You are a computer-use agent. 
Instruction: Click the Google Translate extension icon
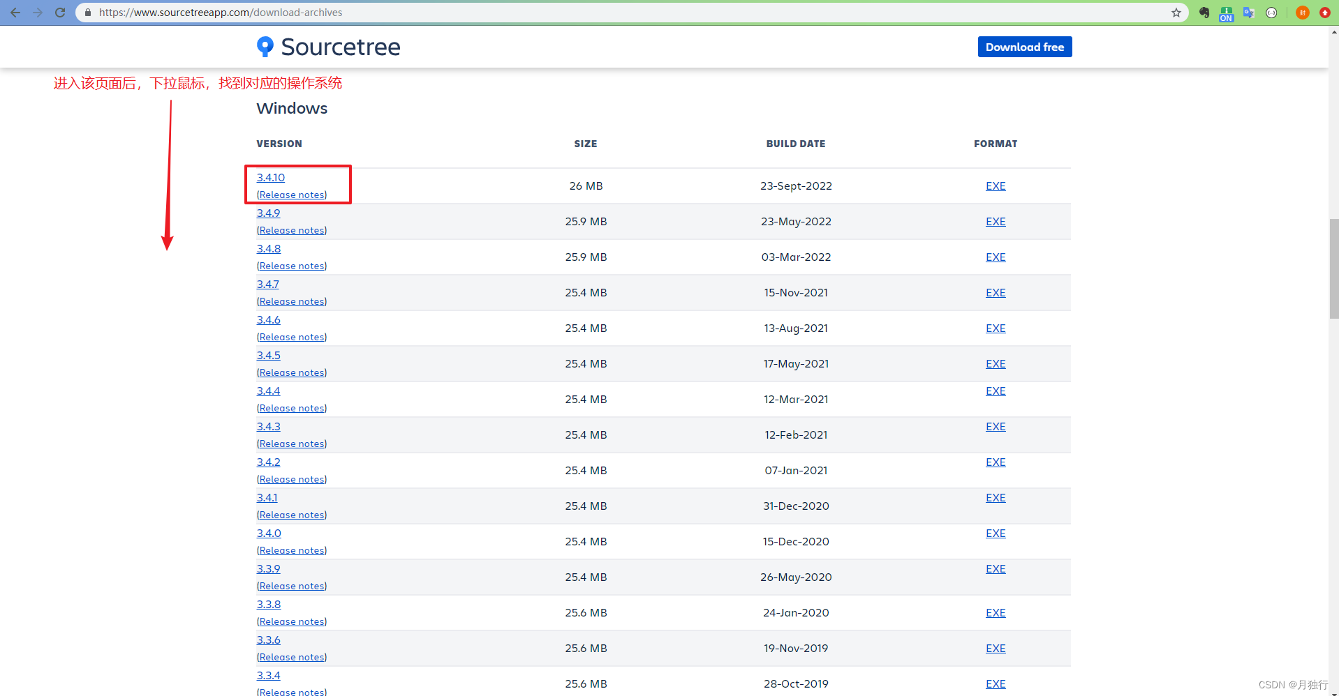pyautogui.click(x=1248, y=13)
